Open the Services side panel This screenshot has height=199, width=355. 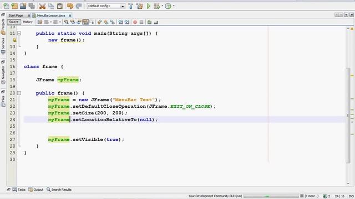coord(3,46)
